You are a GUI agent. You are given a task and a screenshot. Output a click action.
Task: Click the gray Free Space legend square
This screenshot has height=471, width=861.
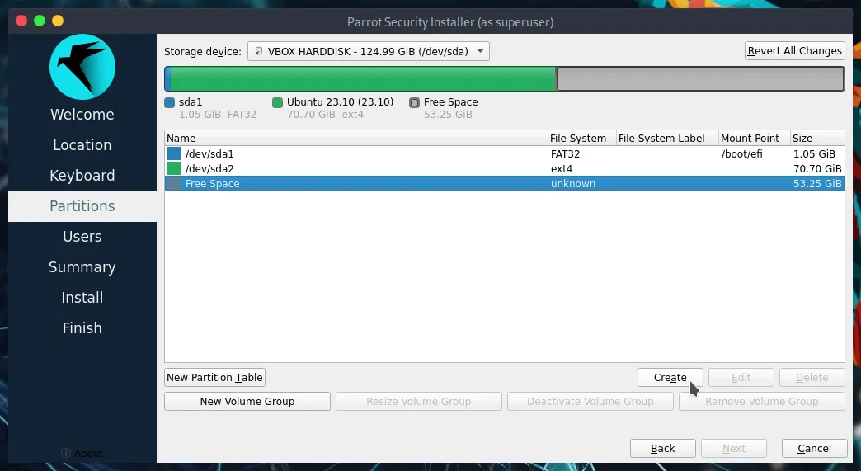click(x=415, y=102)
